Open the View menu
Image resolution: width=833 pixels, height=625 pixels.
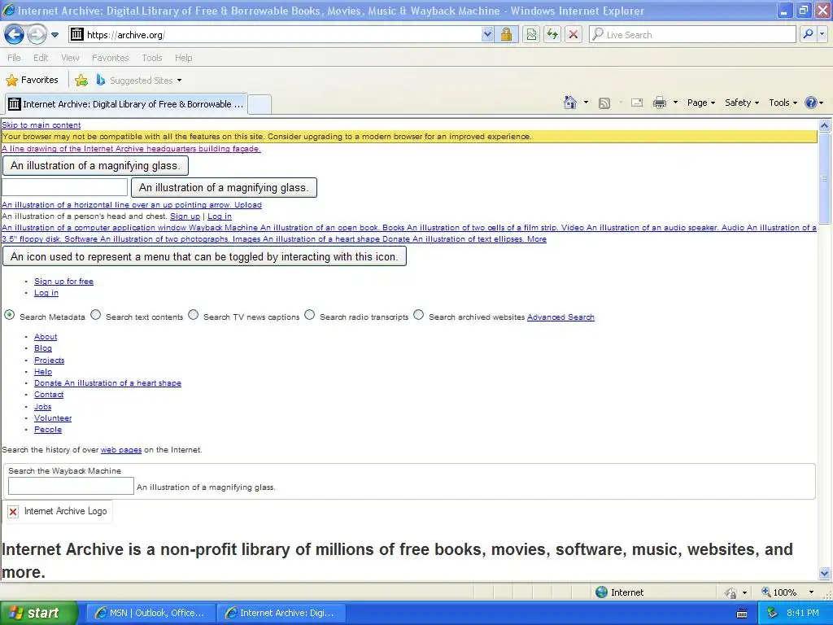point(70,58)
